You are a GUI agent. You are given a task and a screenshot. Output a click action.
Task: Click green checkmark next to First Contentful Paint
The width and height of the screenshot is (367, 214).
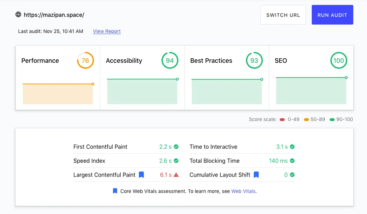176,147
